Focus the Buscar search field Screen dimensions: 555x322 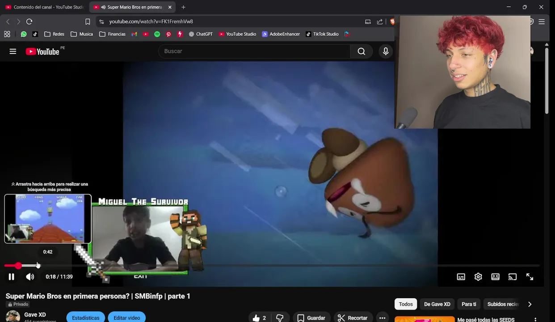pos(254,51)
